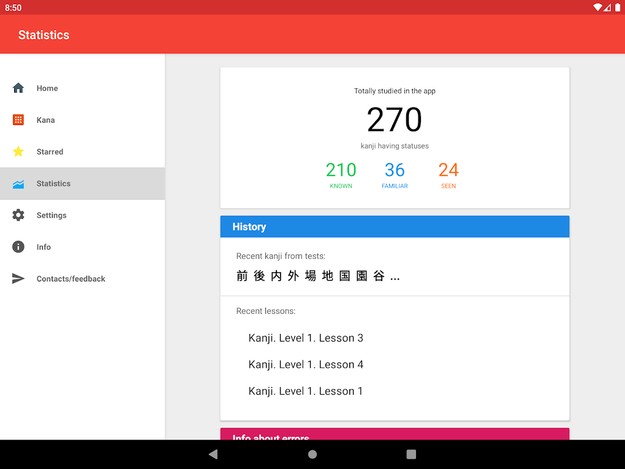Click the blue Statistics chart icon

click(18, 184)
